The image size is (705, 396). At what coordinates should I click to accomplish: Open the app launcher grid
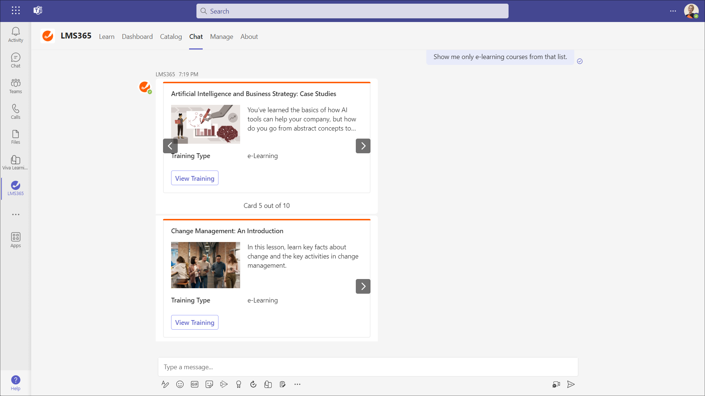tap(15, 11)
